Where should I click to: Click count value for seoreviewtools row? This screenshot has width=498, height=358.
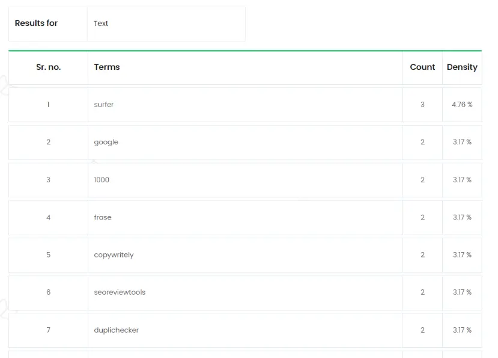(422, 292)
